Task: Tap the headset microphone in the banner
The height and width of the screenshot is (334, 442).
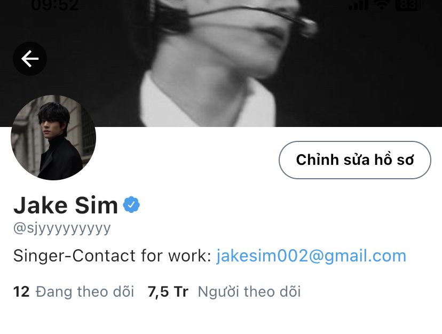Action: (308, 26)
